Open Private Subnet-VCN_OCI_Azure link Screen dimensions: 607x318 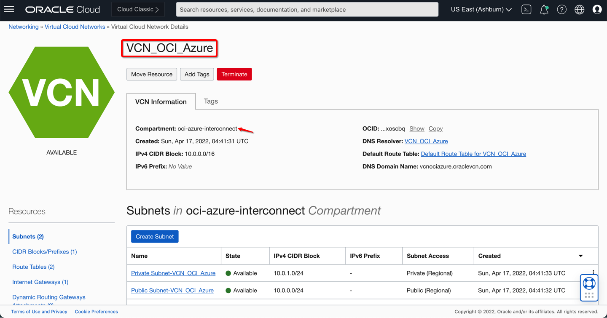tap(173, 273)
